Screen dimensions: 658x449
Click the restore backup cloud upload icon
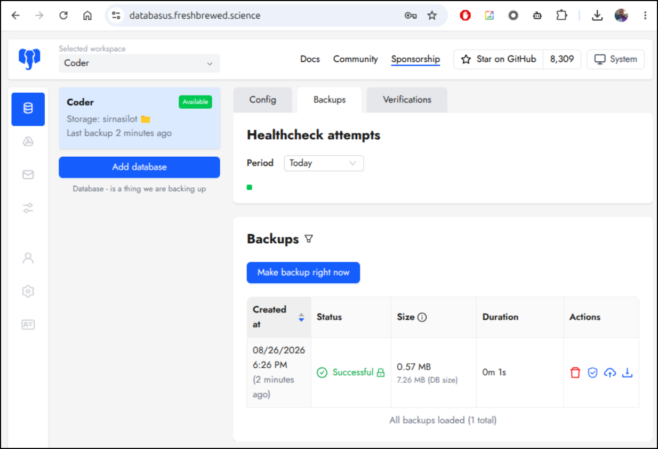click(609, 373)
